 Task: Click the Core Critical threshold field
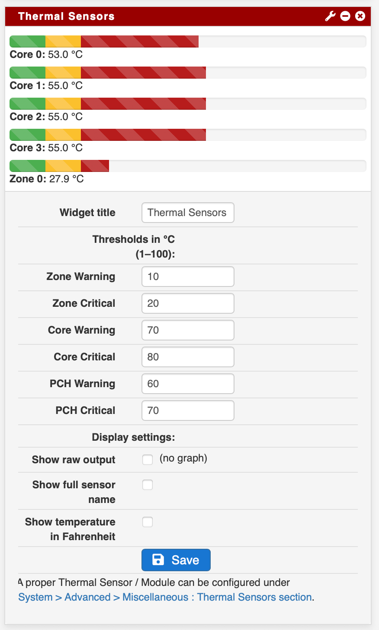coord(188,357)
